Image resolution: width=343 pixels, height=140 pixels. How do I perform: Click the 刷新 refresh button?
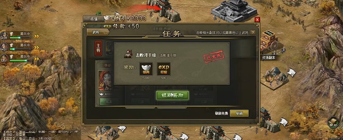tap(239, 113)
